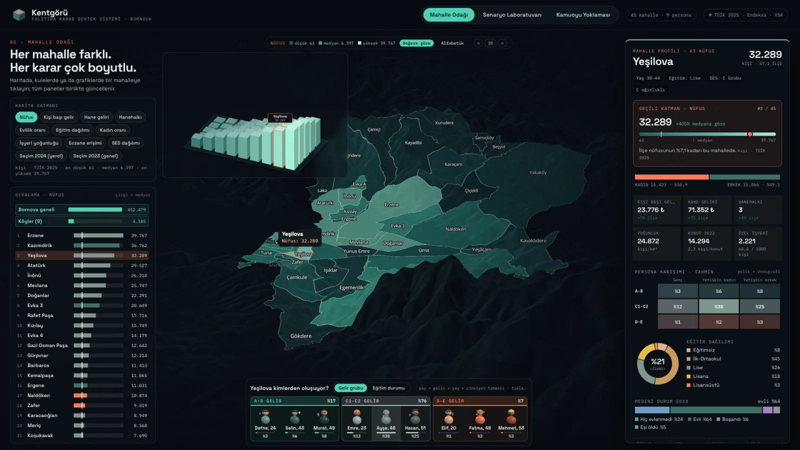Rotate the 3D view clockwise
The width and height of the screenshot is (800, 450).
click(502, 43)
